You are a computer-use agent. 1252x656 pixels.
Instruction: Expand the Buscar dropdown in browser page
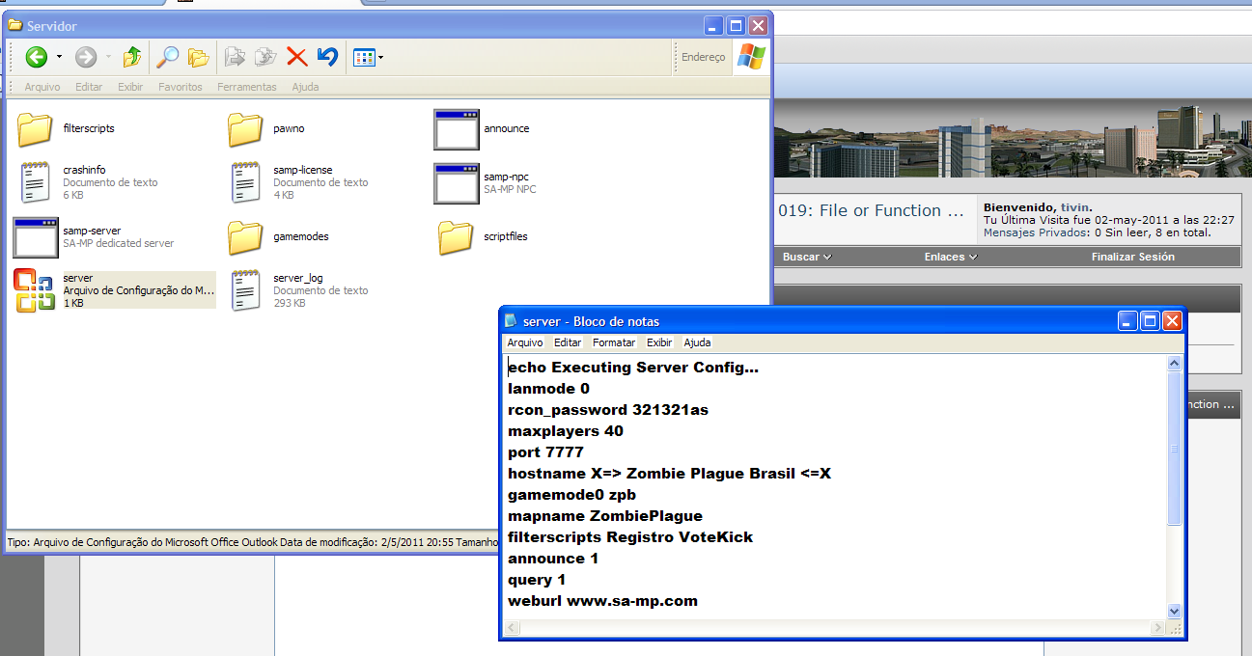pyautogui.click(x=807, y=257)
